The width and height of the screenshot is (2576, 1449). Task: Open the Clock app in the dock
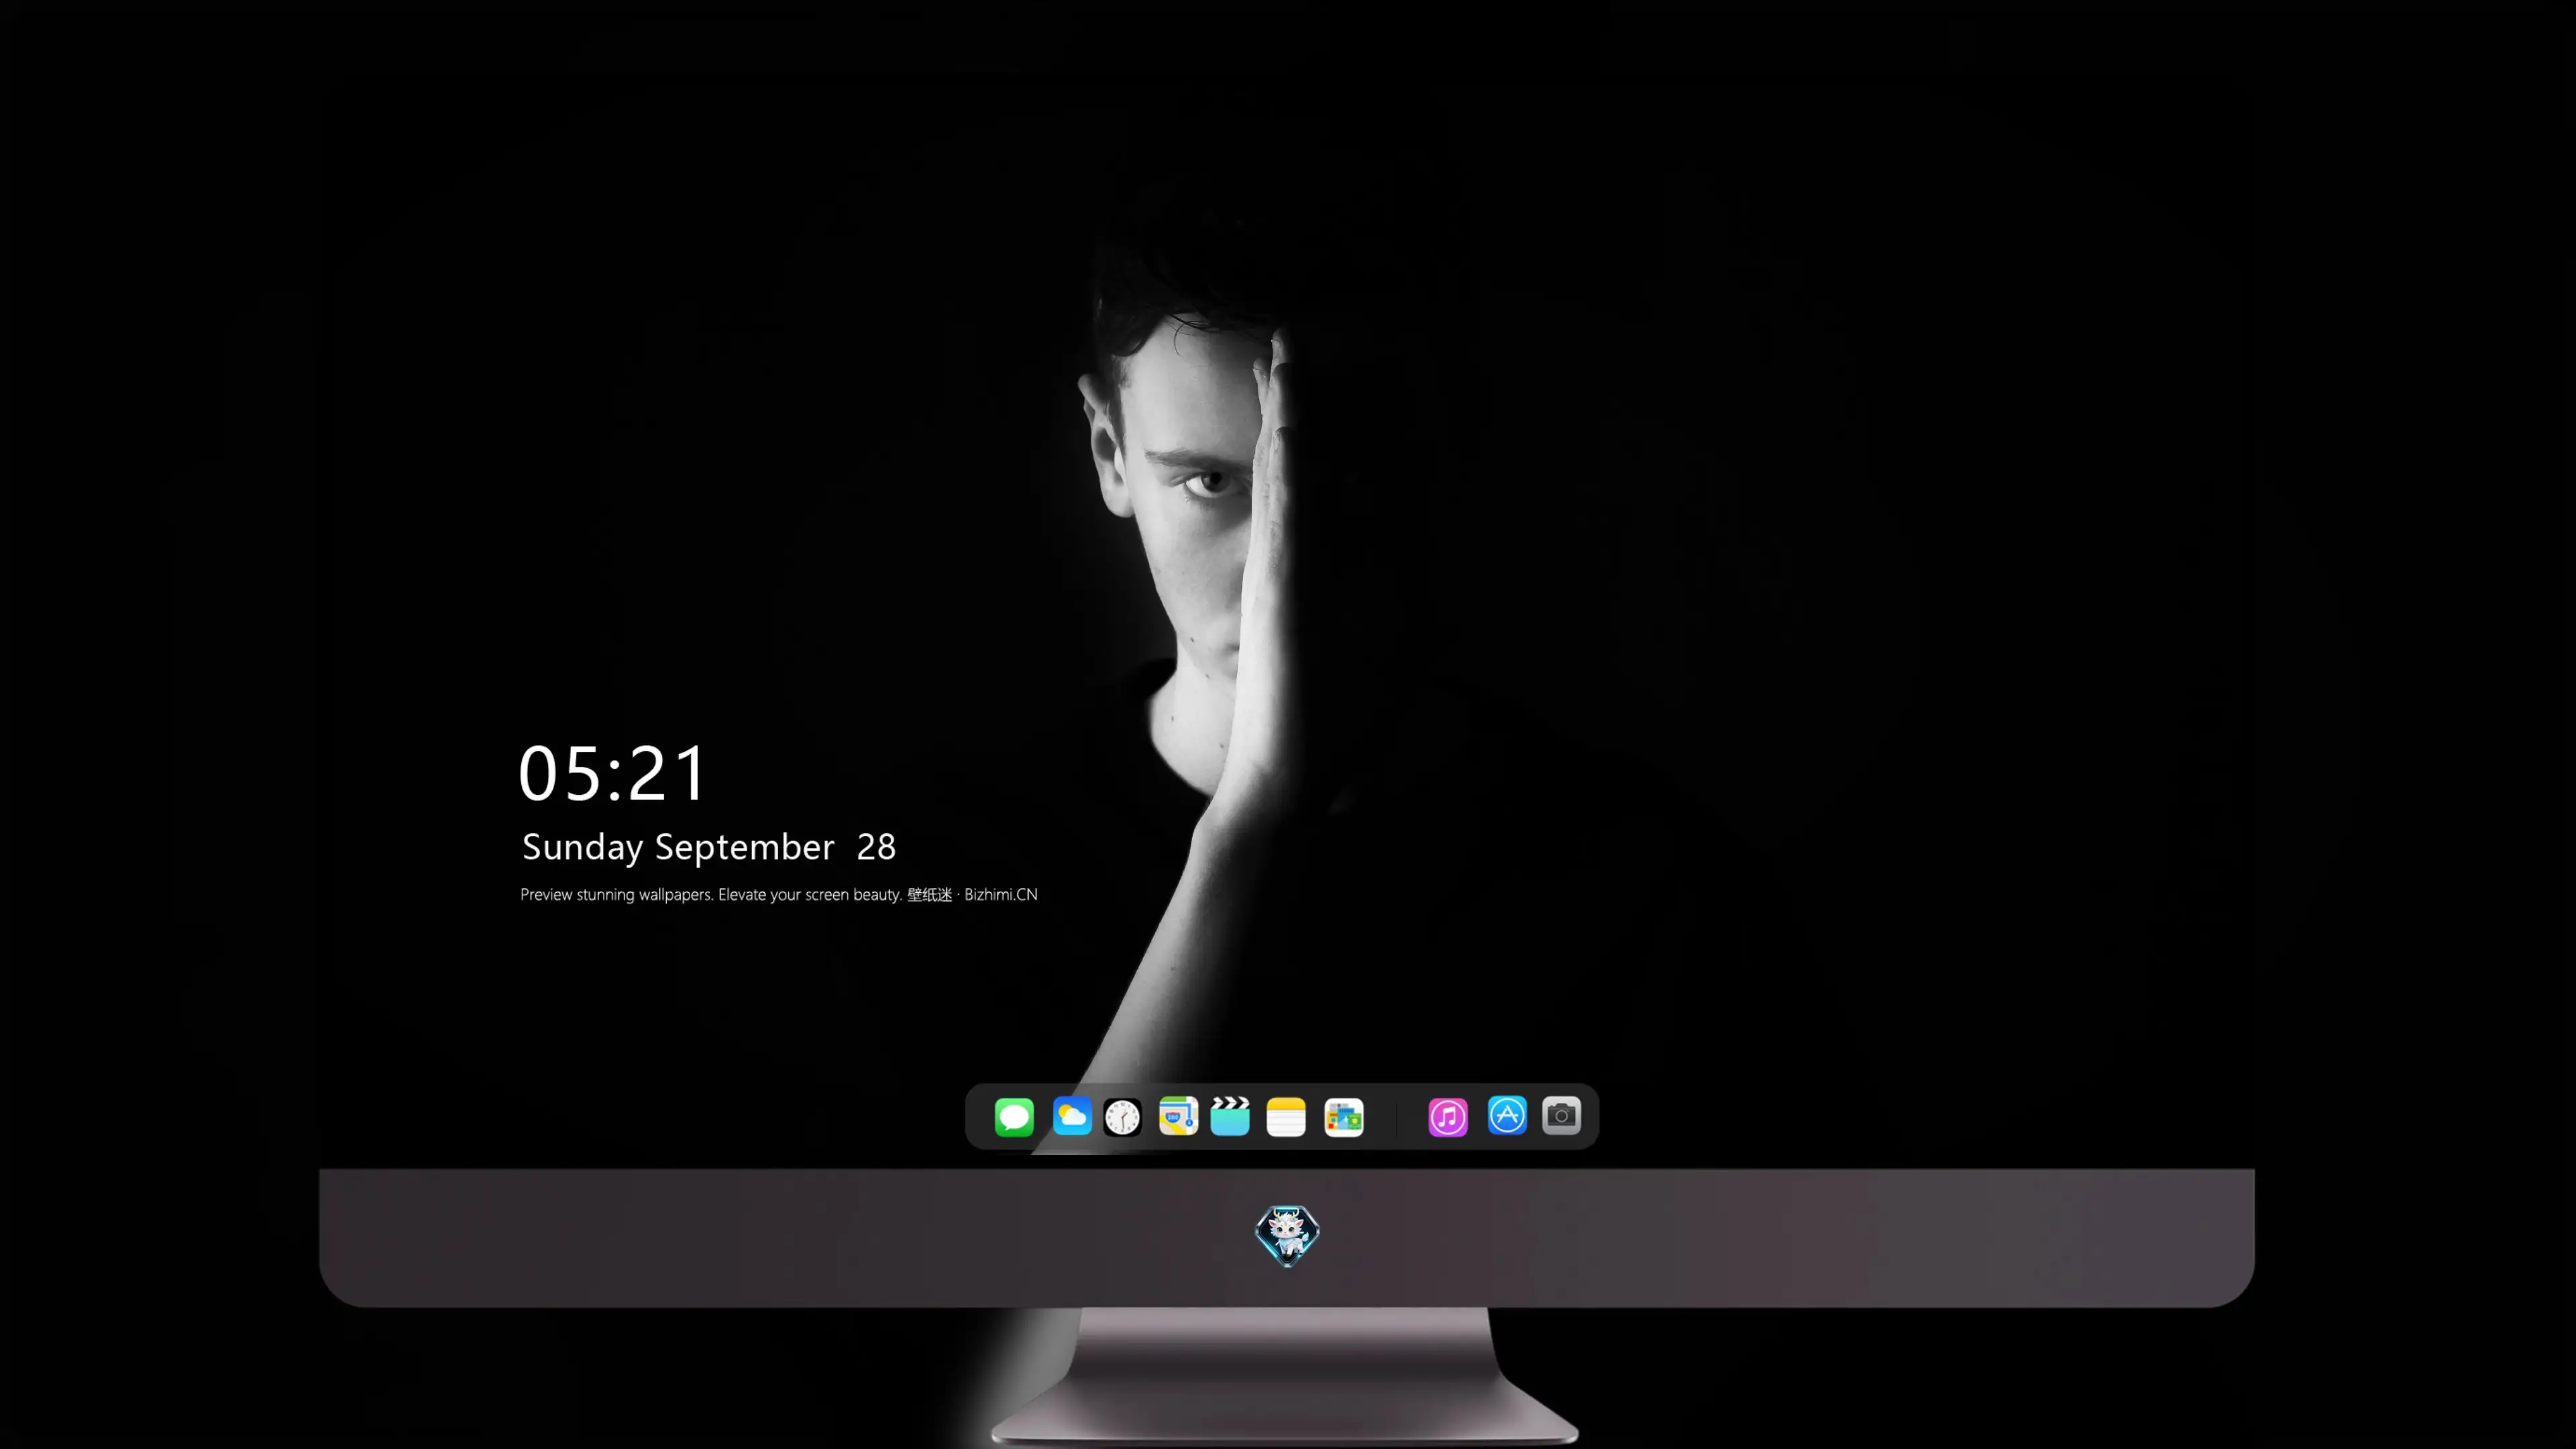(x=1122, y=1117)
